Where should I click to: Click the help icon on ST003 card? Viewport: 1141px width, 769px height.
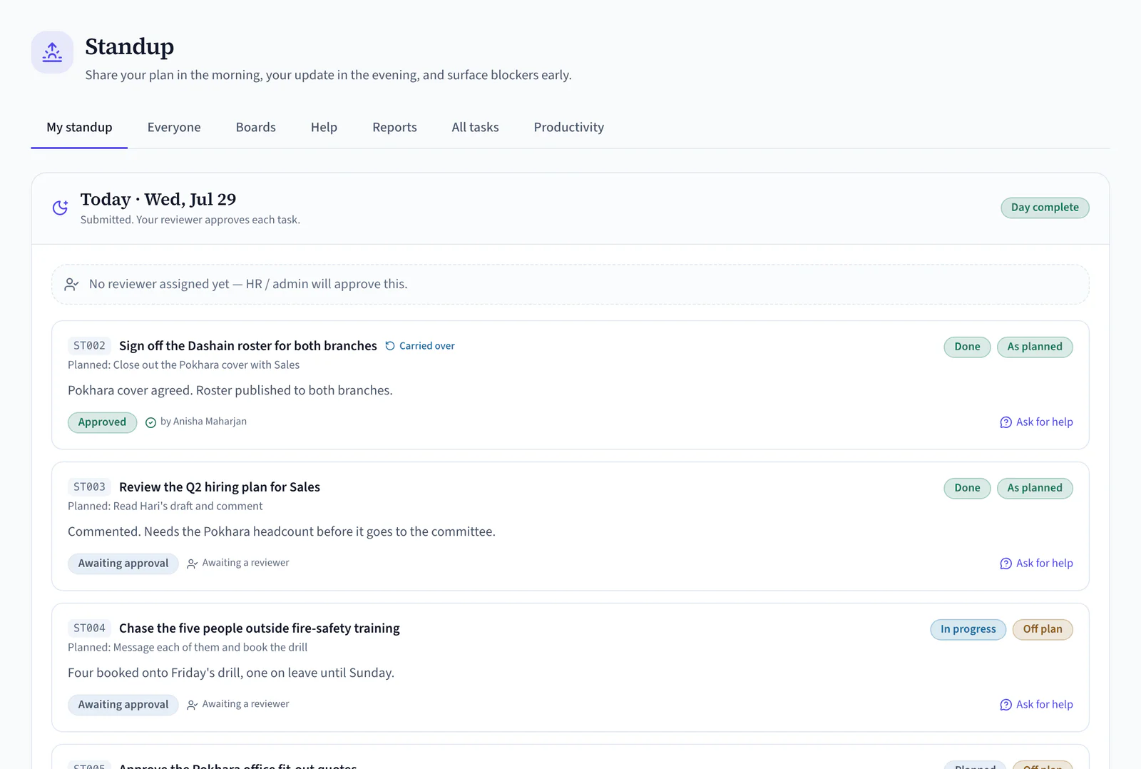1006,564
